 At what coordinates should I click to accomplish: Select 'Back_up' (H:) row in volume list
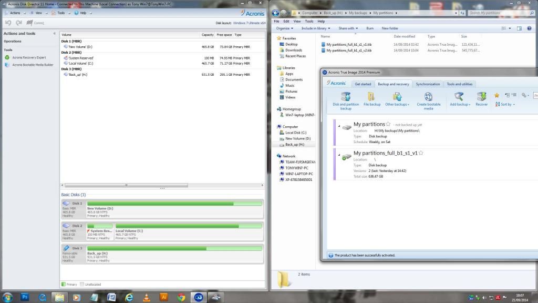pyautogui.click(x=162, y=75)
